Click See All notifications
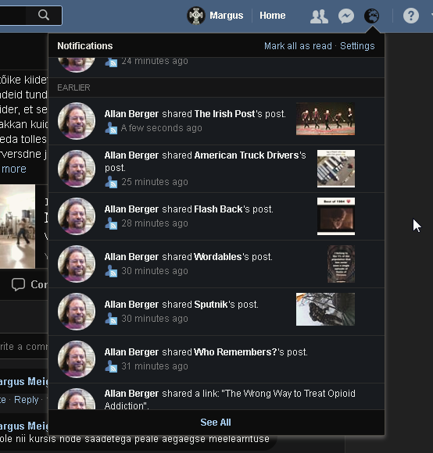This screenshot has height=453, width=433. [x=216, y=423]
